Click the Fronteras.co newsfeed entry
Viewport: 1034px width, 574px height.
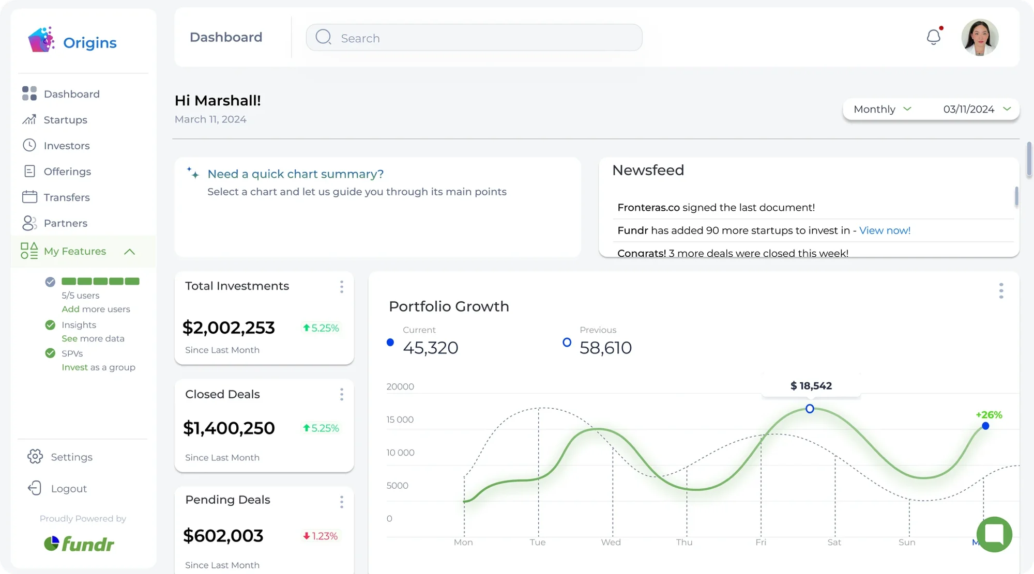[x=716, y=207]
